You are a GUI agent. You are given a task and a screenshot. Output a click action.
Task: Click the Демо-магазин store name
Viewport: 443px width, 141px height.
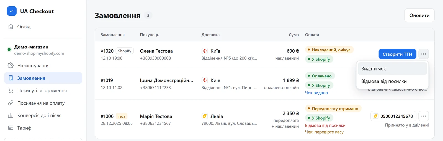pos(31,47)
